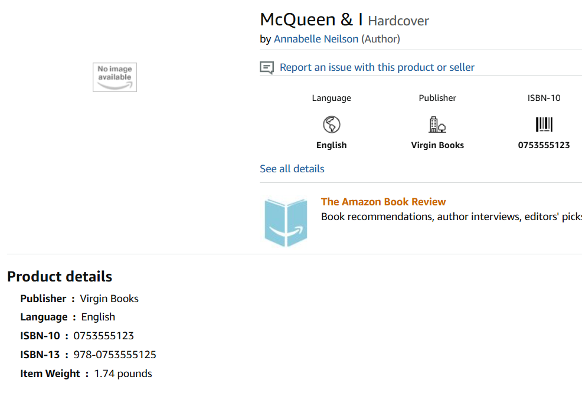Open The Amazon Book Review link

tap(383, 202)
